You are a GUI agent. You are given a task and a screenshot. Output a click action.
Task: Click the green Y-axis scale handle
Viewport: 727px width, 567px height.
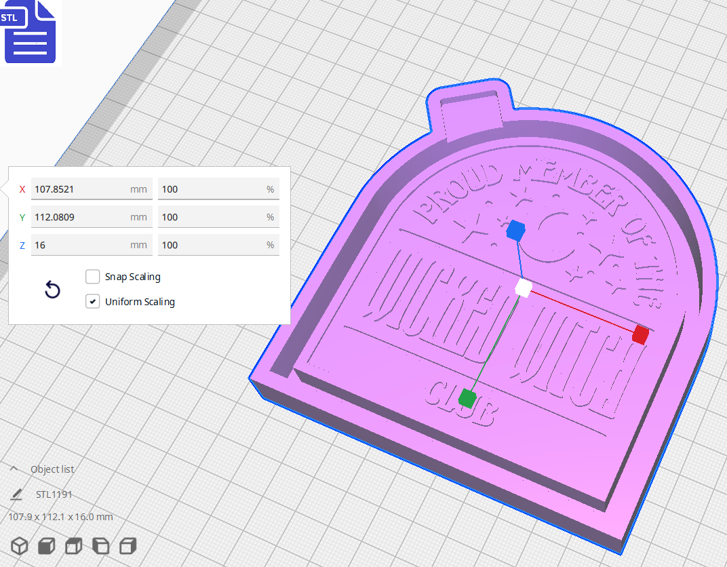click(467, 399)
